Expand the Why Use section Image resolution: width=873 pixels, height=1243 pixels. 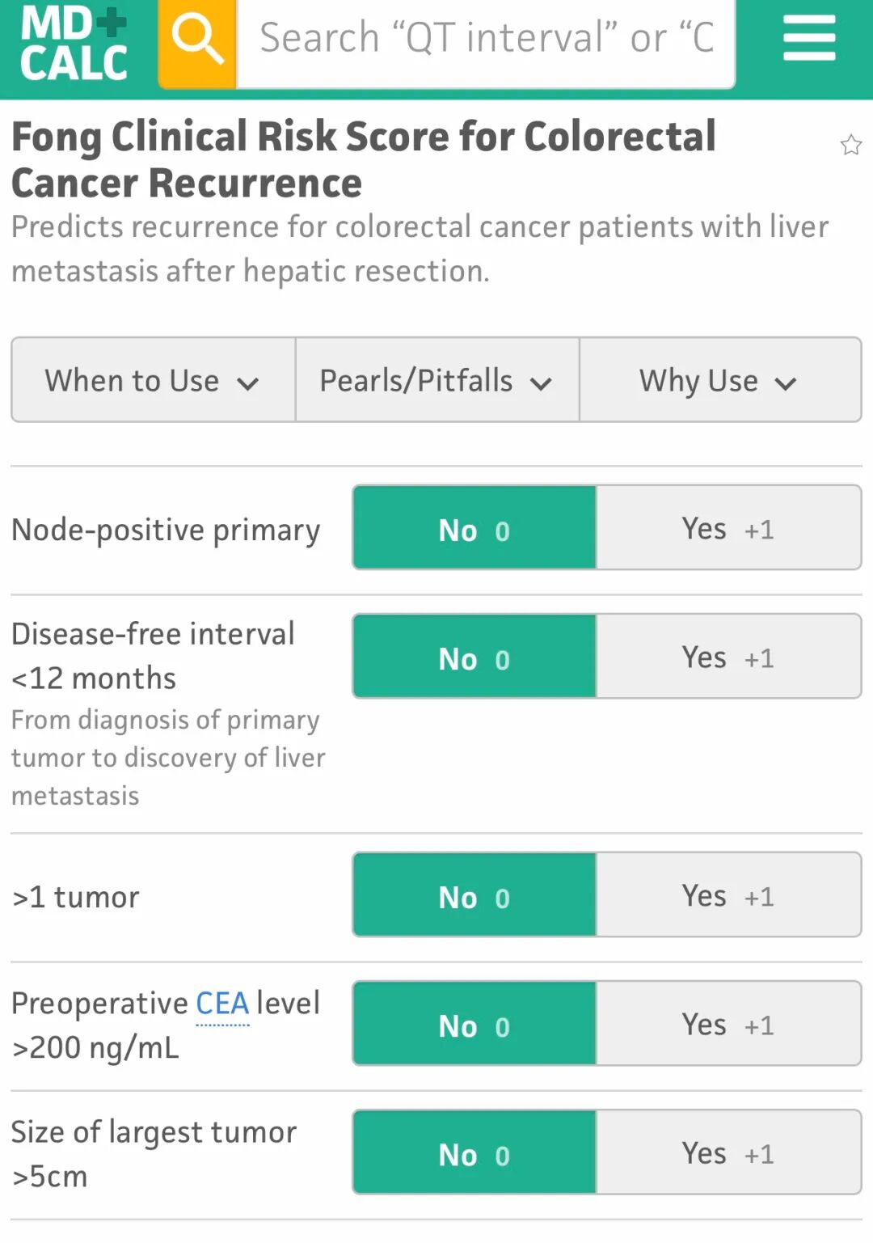719,380
